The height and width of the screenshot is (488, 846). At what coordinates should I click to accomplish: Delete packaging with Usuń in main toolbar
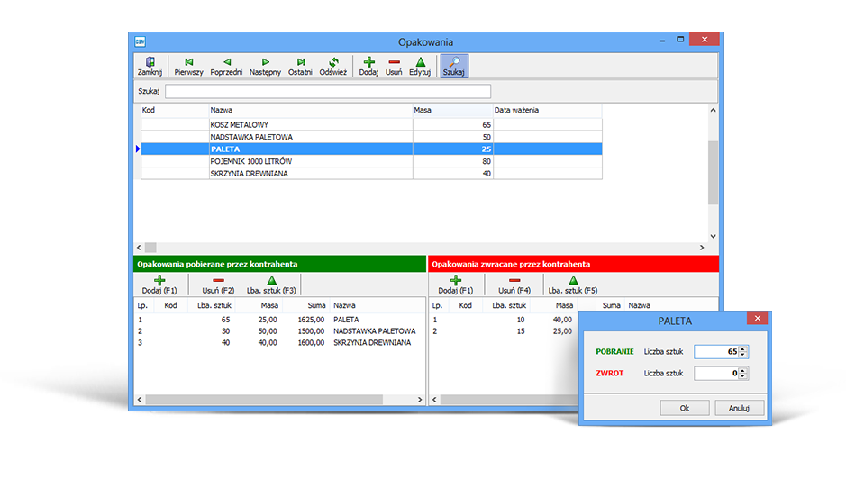tap(394, 66)
